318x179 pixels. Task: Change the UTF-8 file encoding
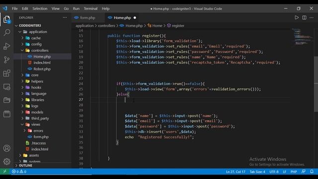(274, 172)
